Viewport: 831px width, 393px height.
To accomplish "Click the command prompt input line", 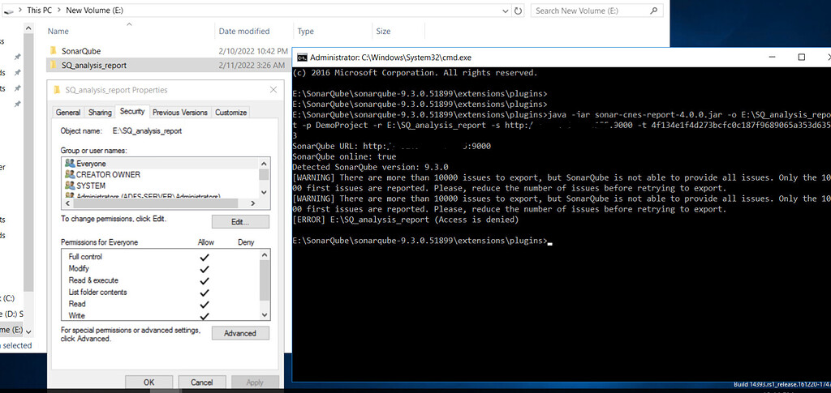I will click(422, 241).
